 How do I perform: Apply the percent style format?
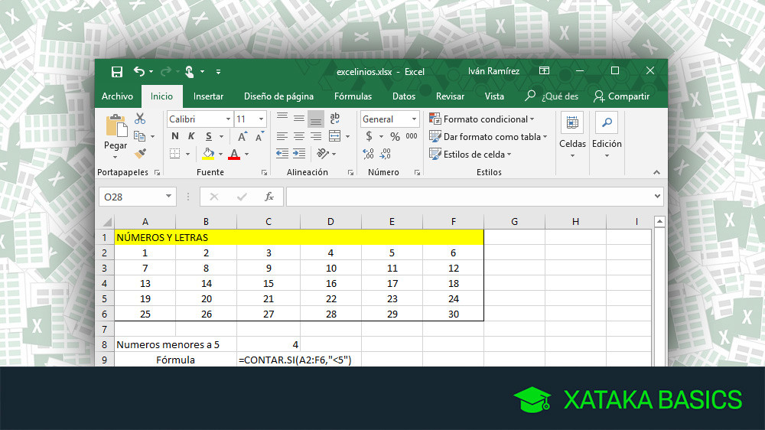395,136
